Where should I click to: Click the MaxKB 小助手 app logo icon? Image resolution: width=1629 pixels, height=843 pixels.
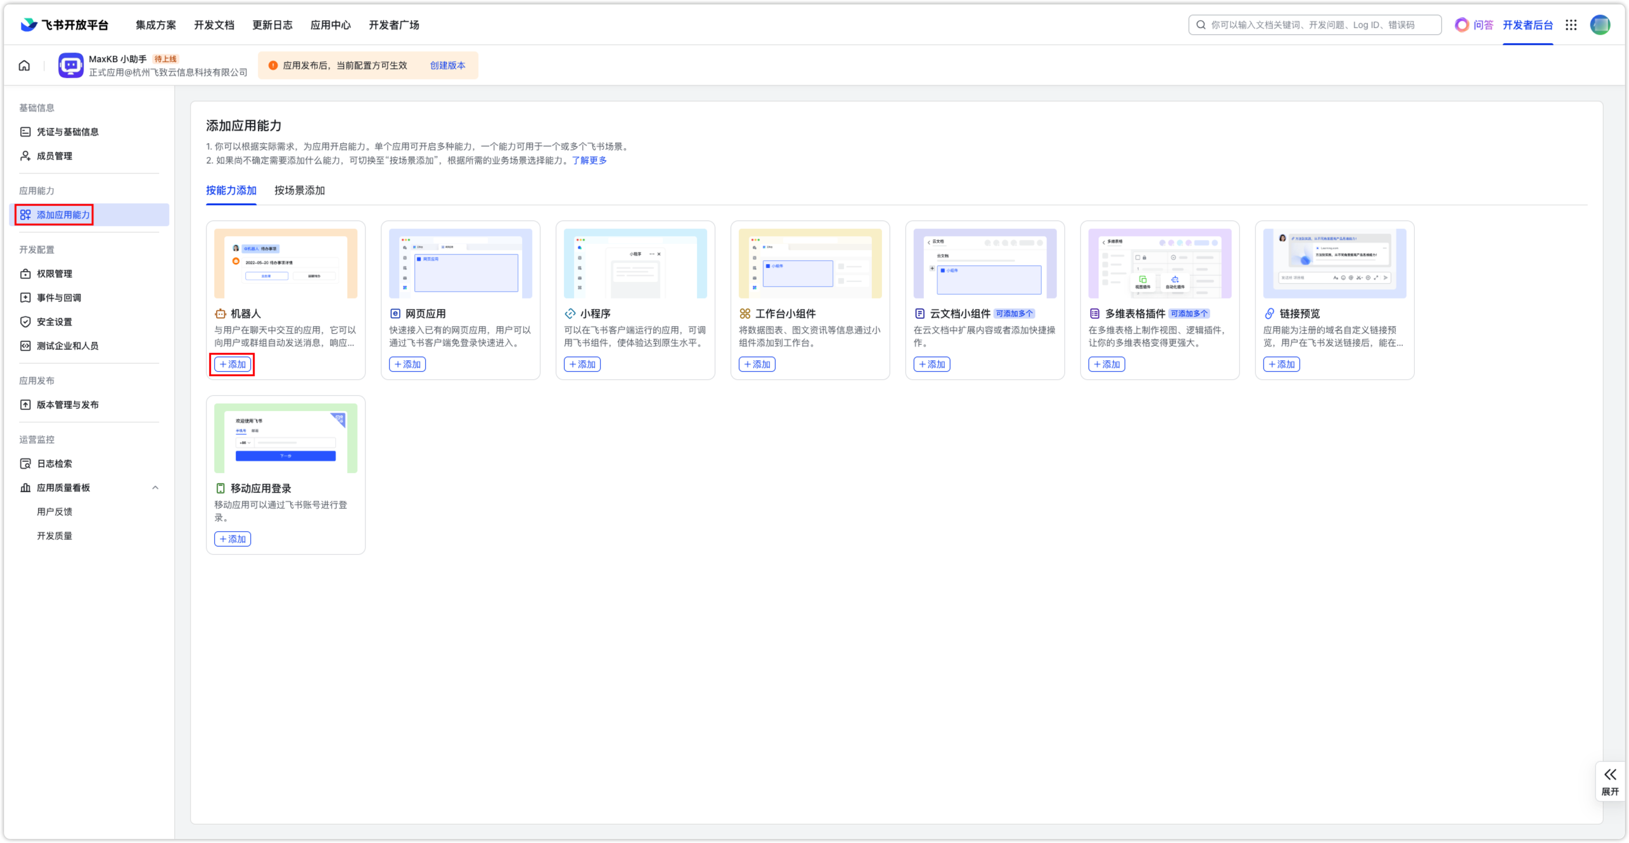[x=70, y=65]
